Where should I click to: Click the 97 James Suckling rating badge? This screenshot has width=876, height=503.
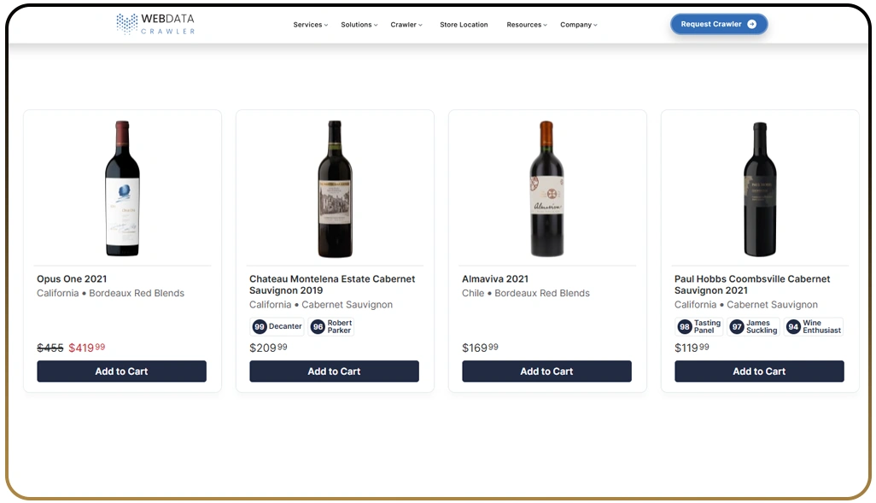point(754,326)
